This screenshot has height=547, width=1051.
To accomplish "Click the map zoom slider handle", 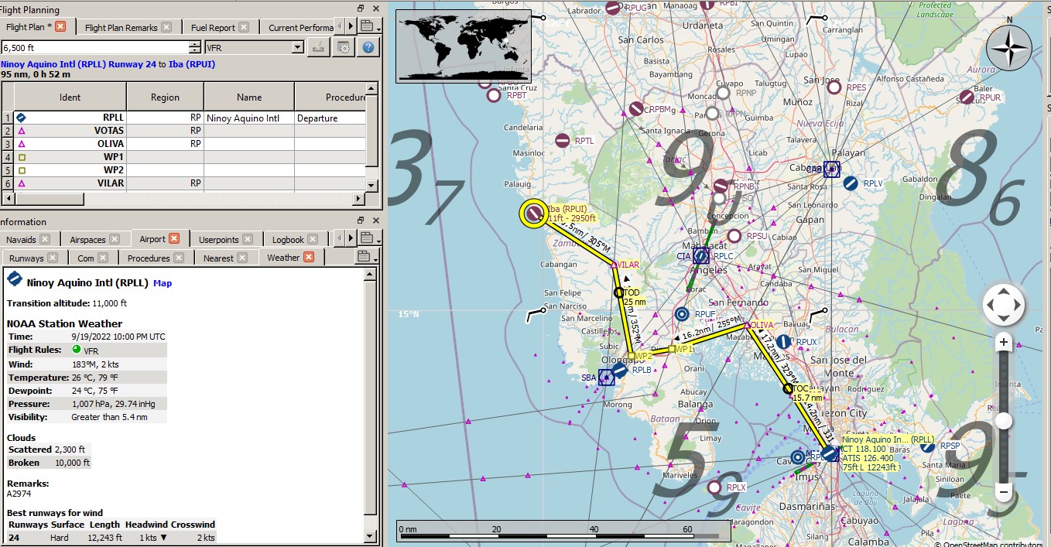I will (x=1004, y=421).
